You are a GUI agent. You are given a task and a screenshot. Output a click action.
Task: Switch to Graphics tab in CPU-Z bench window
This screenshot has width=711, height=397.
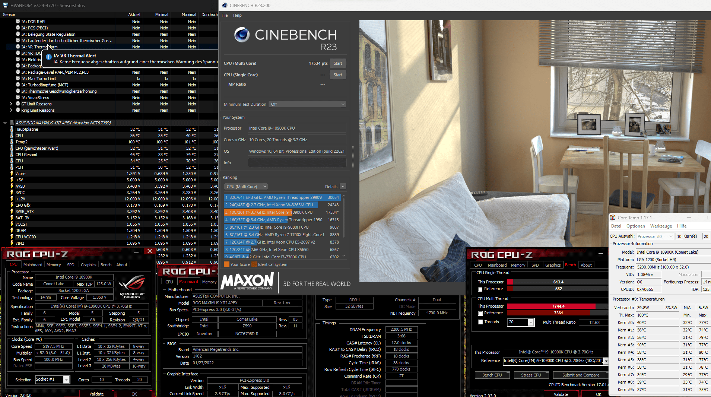point(553,265)
